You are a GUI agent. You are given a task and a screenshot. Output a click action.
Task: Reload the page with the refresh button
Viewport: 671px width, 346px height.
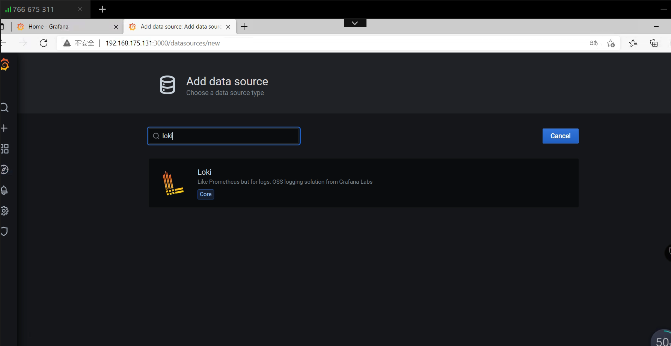pyautogui.click(x=44, y=43)
